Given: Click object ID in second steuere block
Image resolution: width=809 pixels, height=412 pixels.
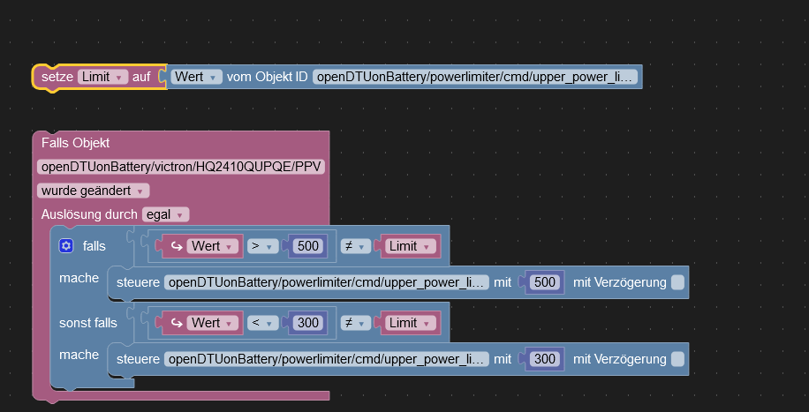Looking at the screenshot, I should [327, 359].
